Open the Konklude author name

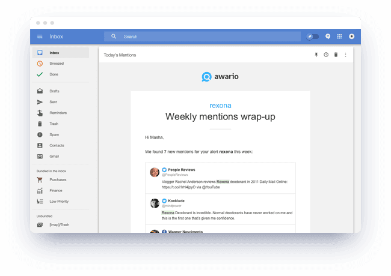(x=176, y=201)
